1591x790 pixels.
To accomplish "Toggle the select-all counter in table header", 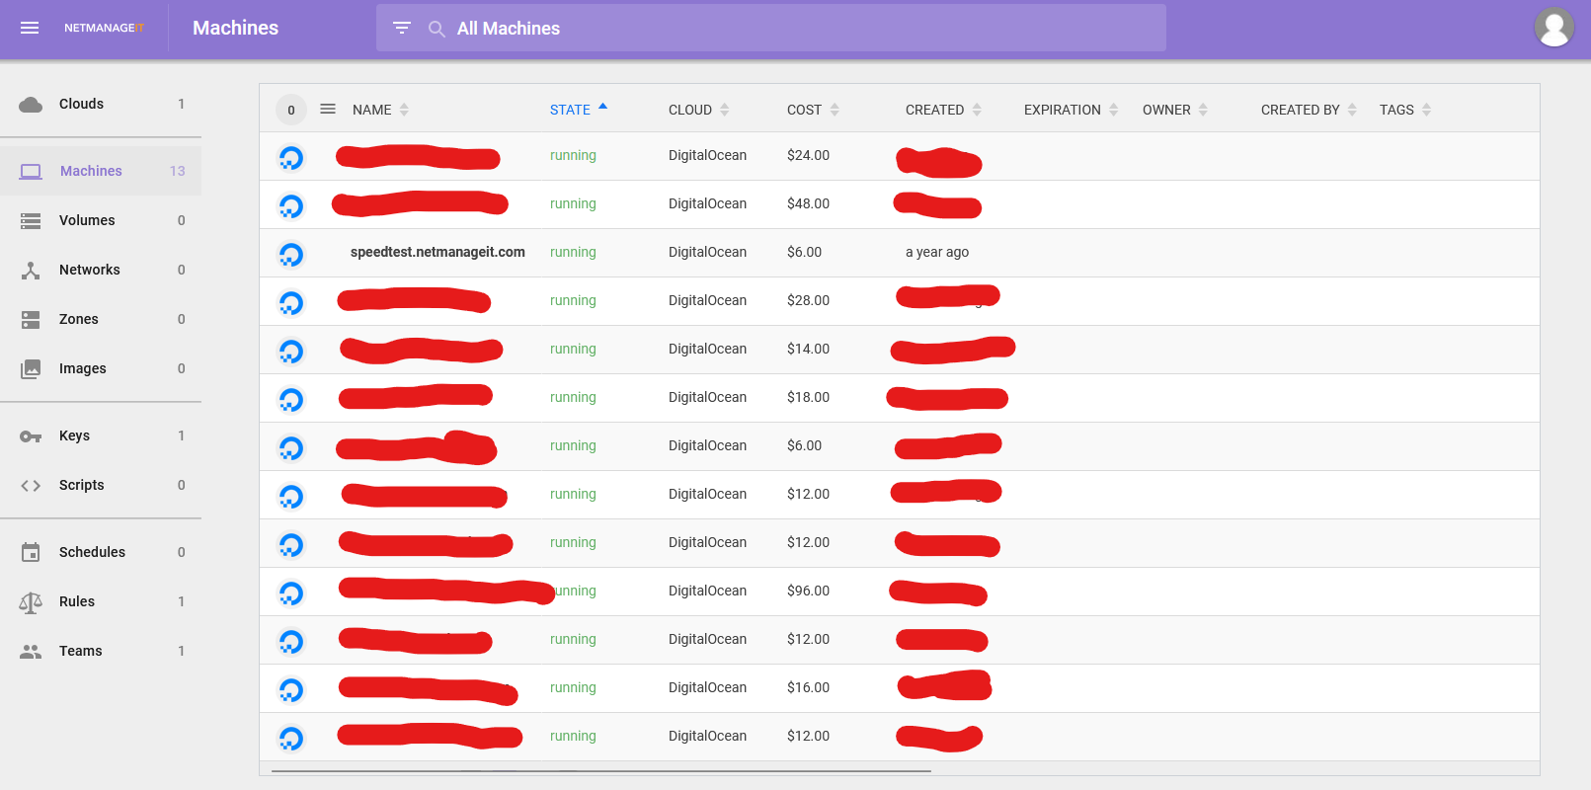I will pos(291,110).
